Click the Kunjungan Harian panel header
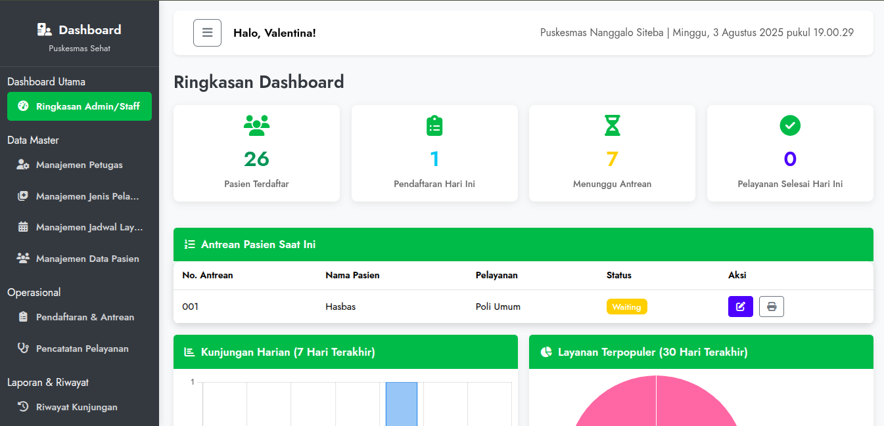 (288, 352)
